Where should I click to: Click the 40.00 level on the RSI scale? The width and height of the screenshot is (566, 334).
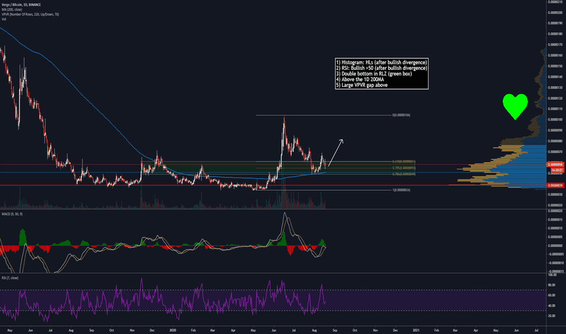(551, 305)
